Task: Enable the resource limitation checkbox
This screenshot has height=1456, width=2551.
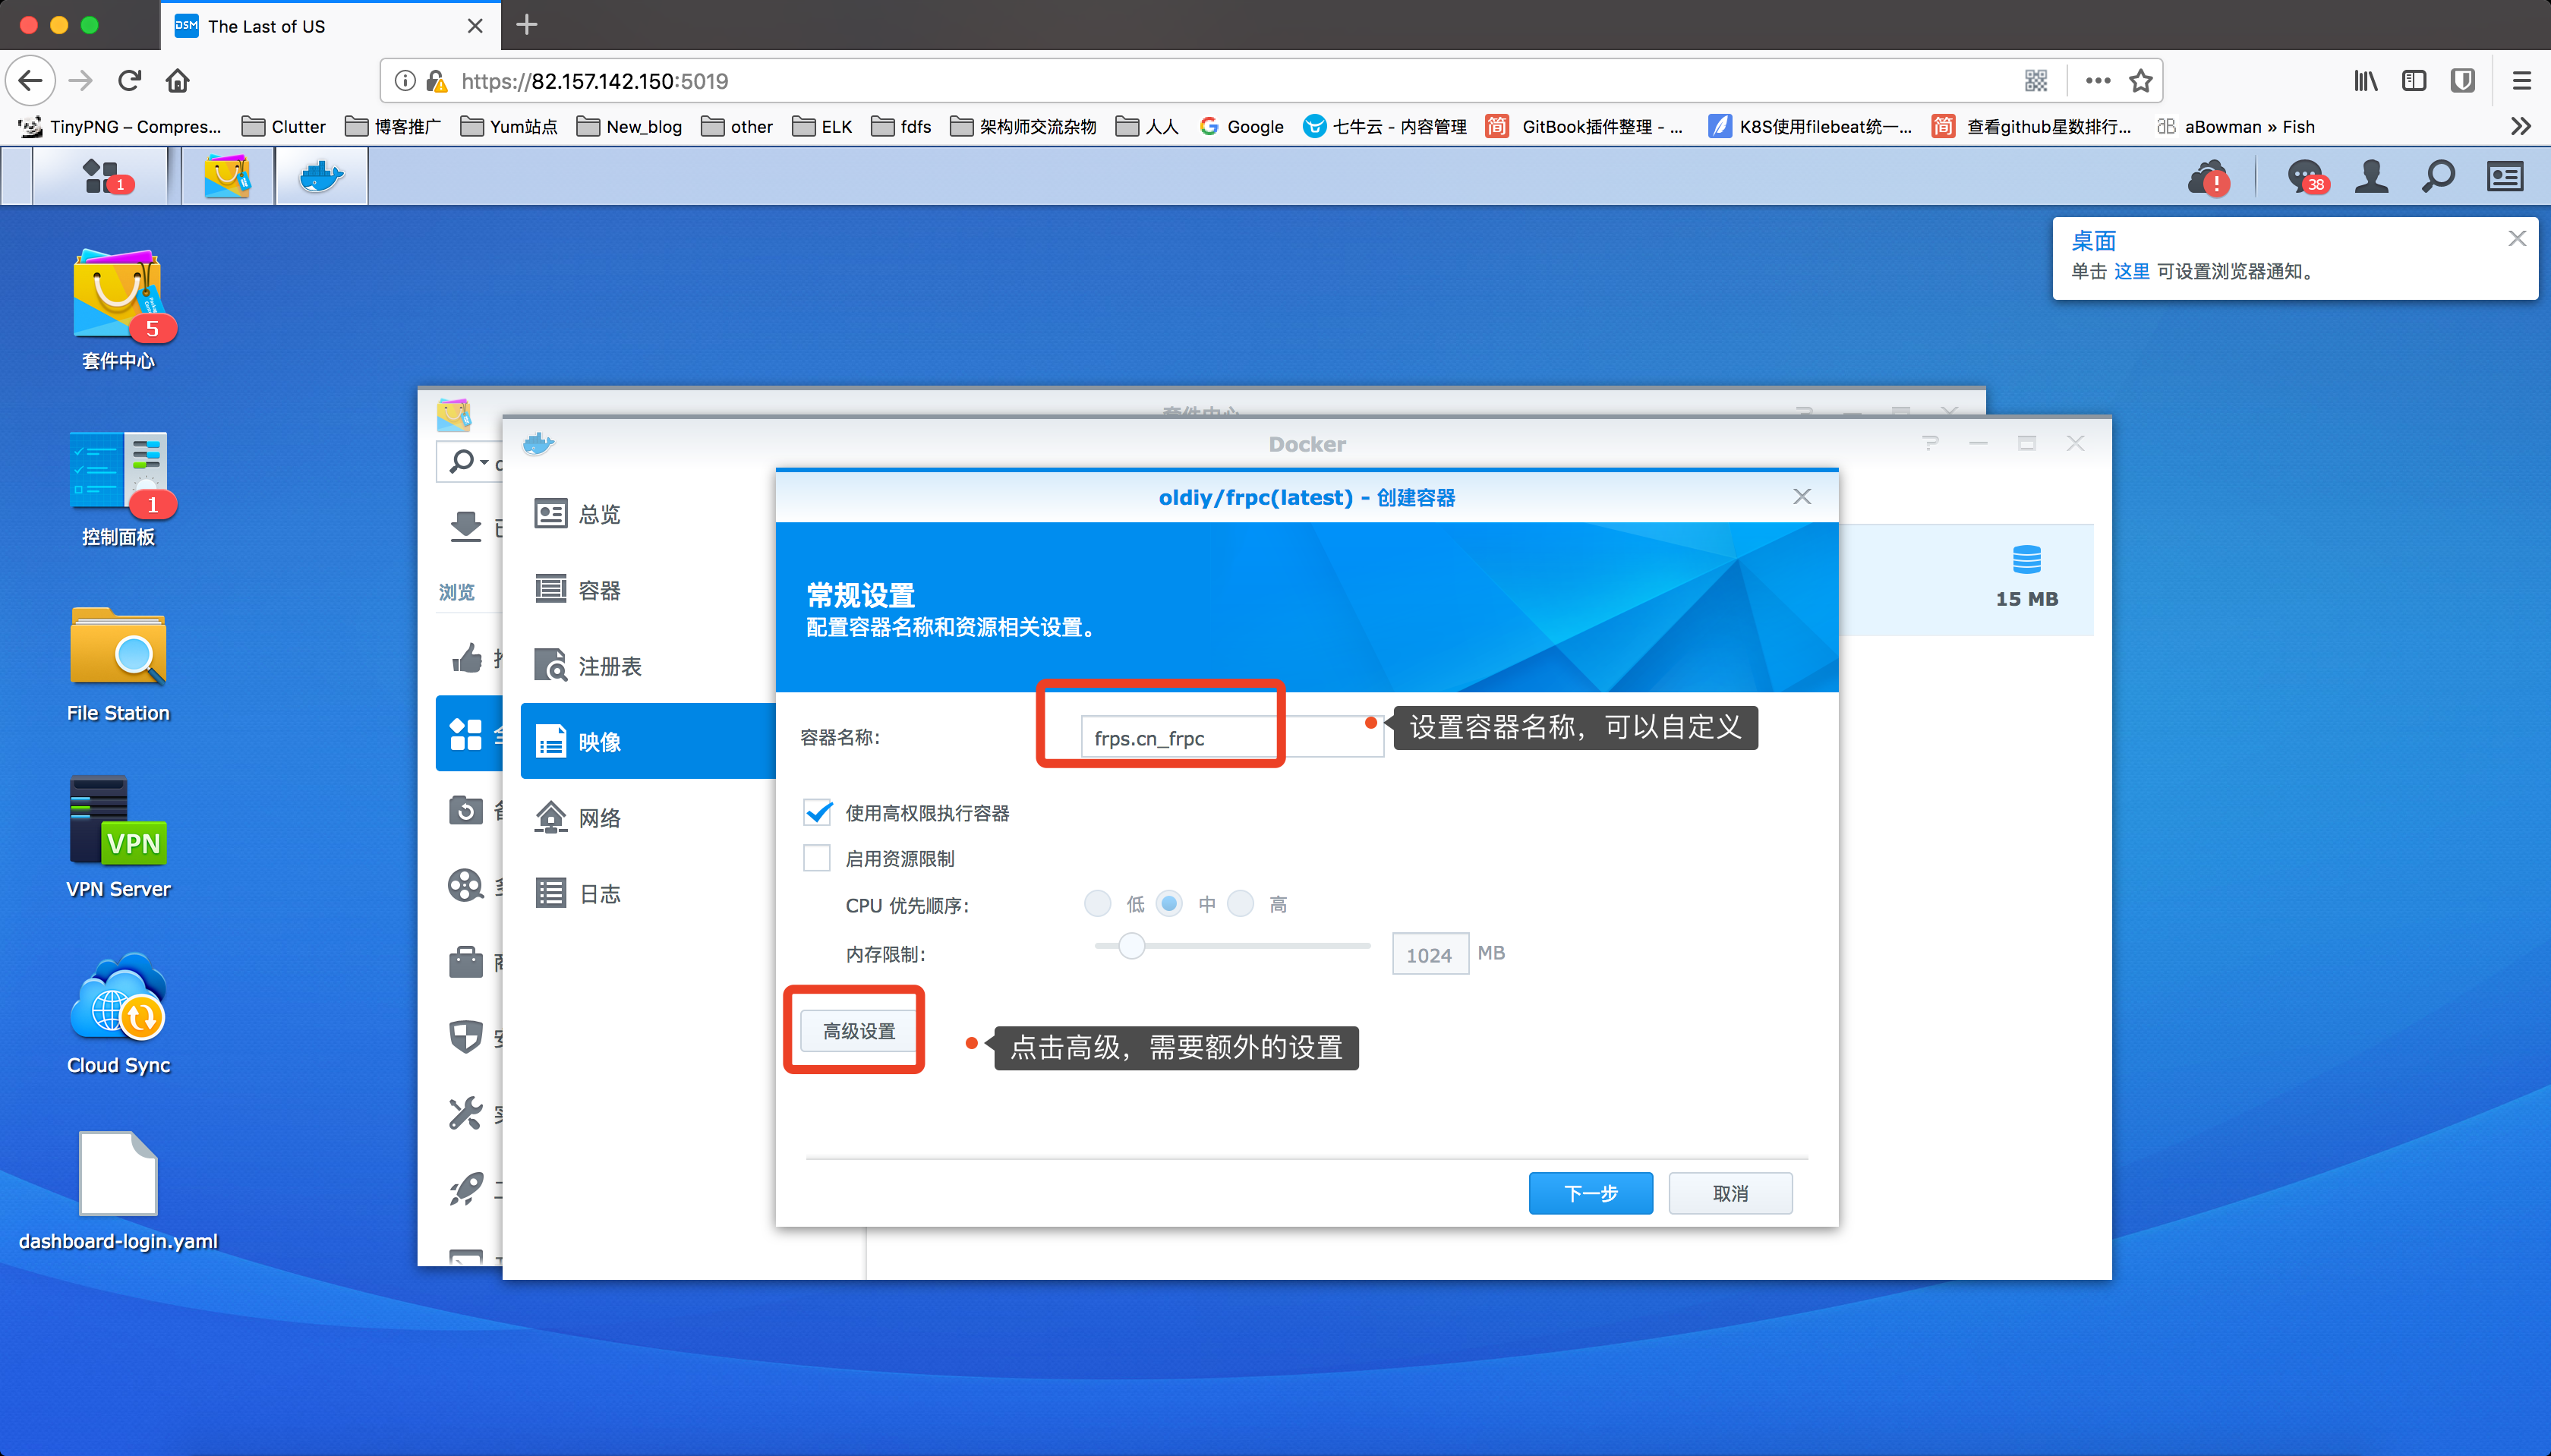Action: [x=817, y=859]
